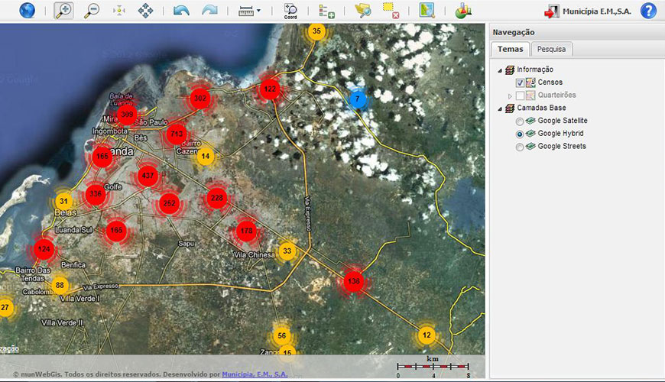This screenshot has width=665, height=382.
Task: Select the zoom out magnifier tool
Action: 92,10
